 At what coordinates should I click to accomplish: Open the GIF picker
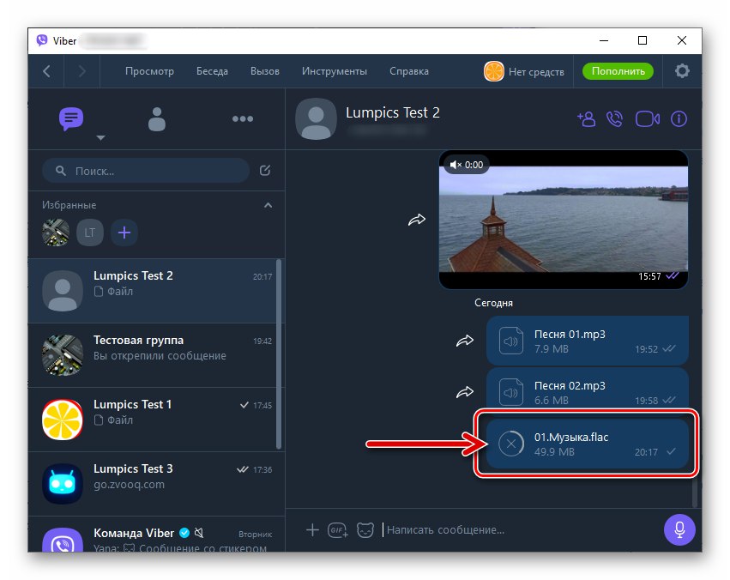pyautogui.click(x=337, y=529)
